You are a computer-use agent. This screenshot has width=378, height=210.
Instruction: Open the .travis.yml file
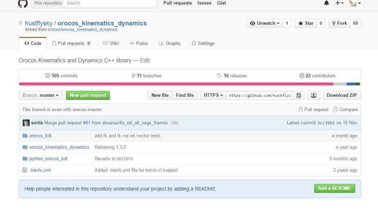pyautogui.click(x=40, y=170)
